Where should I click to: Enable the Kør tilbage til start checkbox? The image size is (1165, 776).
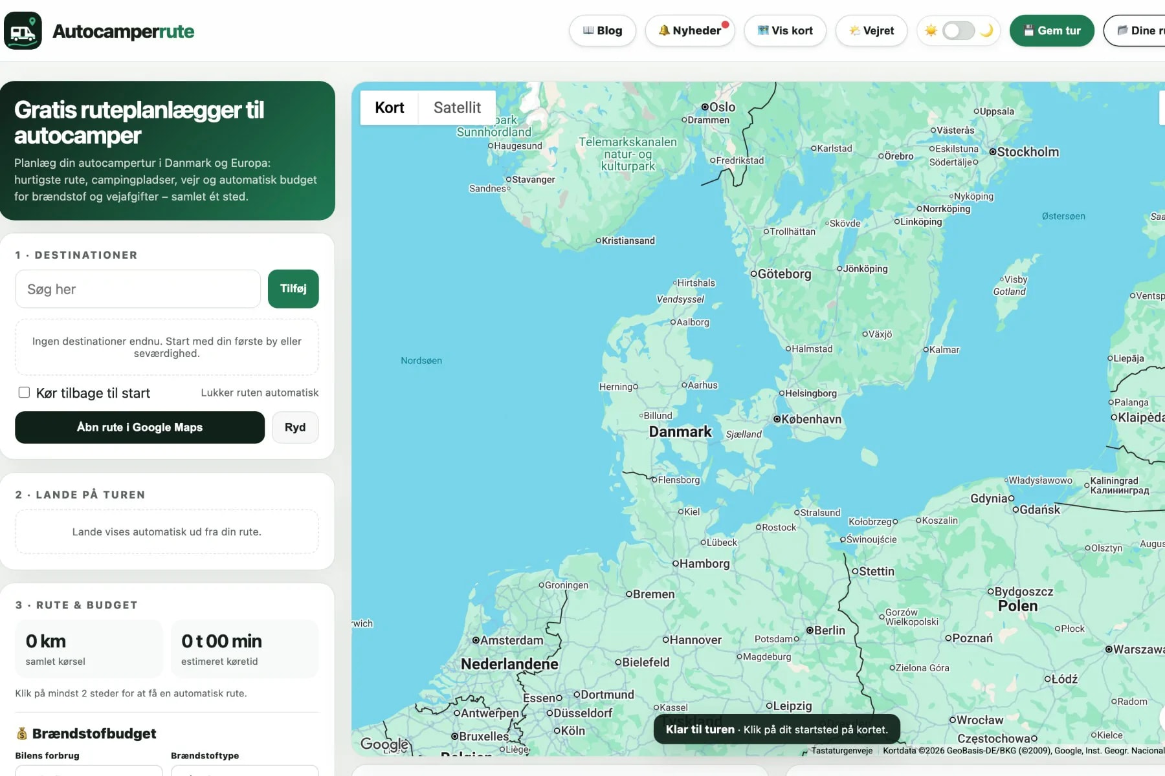(x=24, y=393)
